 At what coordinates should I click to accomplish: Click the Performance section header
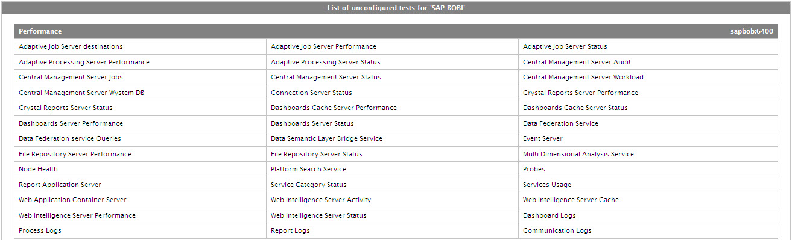tap(40, 31)
